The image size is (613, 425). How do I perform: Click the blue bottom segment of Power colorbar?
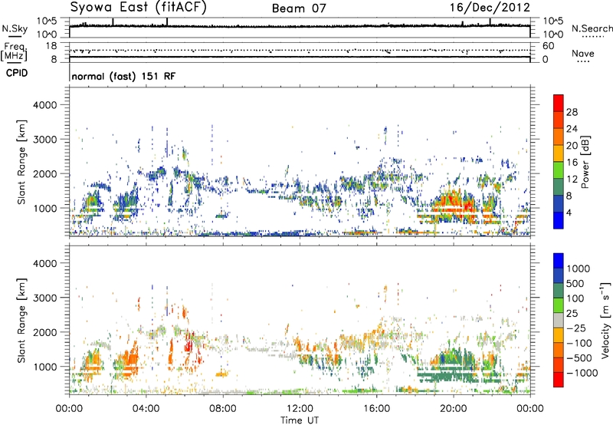click(x=559, y=220)
